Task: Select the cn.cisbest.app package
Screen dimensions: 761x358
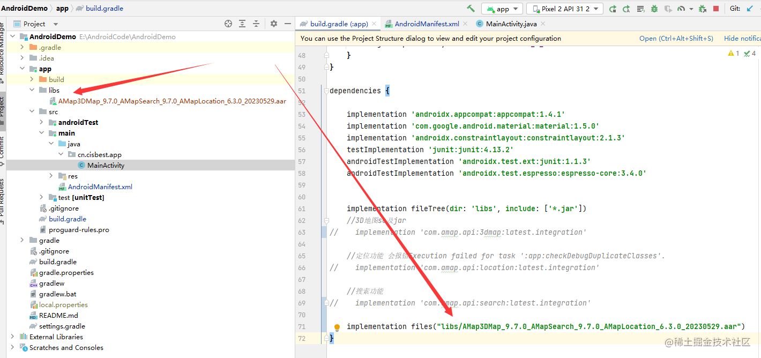Action: click(x=99, y=154)
